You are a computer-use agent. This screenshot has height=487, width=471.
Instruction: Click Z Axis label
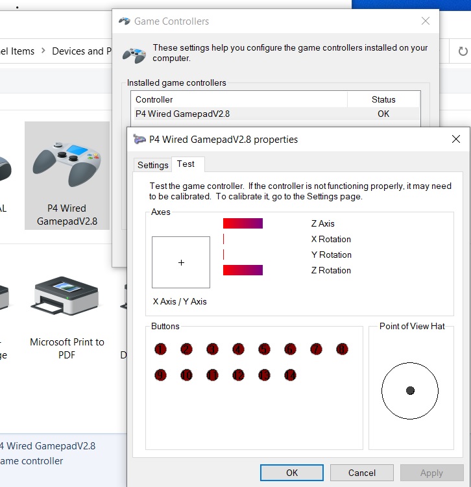pyautogui.click(x=322, y=223)
